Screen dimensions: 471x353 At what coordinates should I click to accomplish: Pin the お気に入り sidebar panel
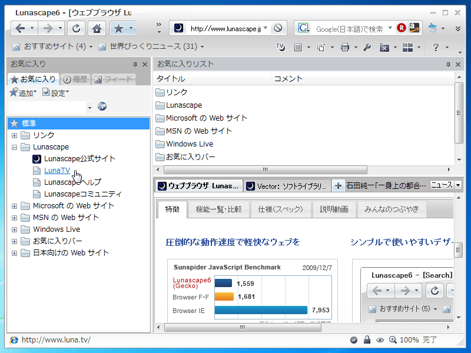[x=135, y=64]
